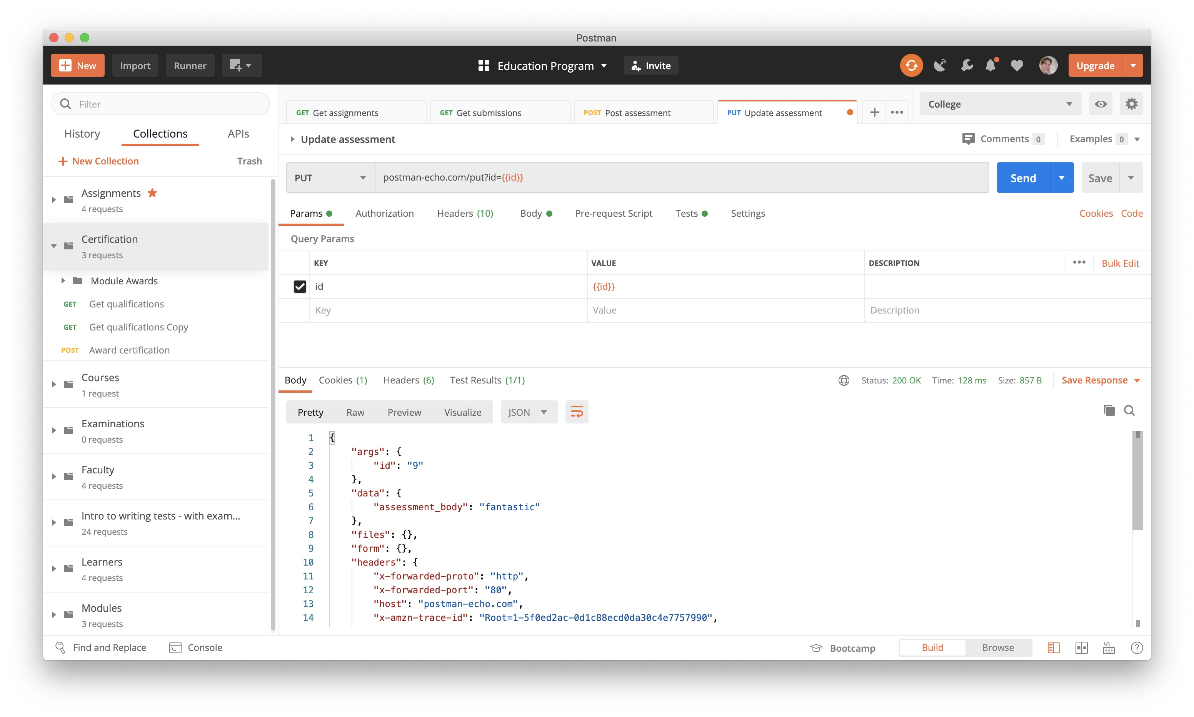This screenshot has width=1194, height=717.
Task: Open the JSON format dropdown
Action: click(529, 412)
